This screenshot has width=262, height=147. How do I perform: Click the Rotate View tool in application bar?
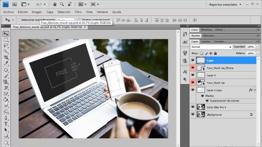pyautogui.click(x=70, y=4)
